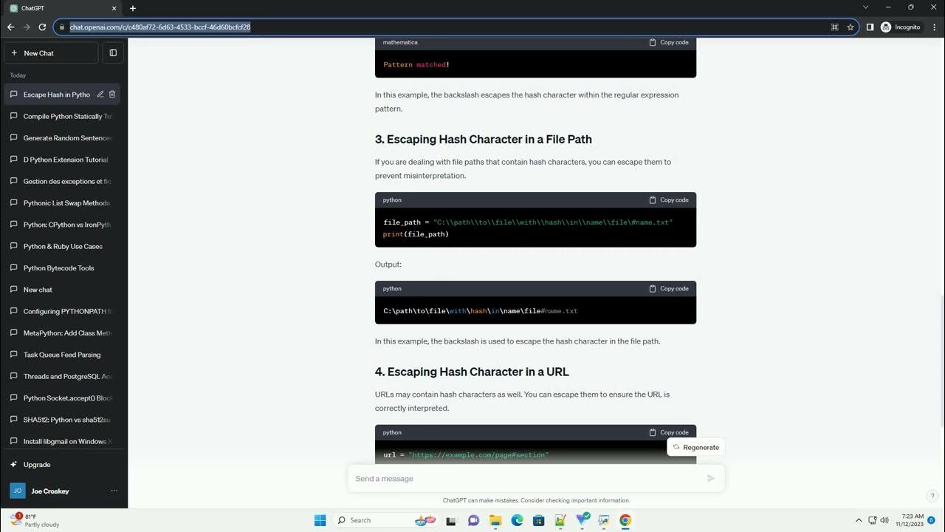Copy code from the mathematica block
This screenshot has height=532, width=945.
point(669,43)
